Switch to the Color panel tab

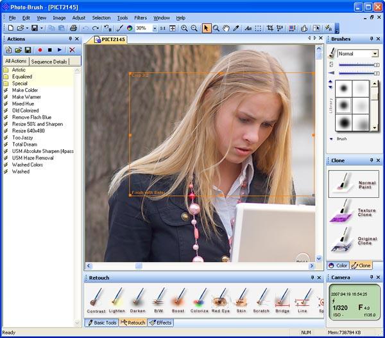pyautogui.click(x=338, y=265)
